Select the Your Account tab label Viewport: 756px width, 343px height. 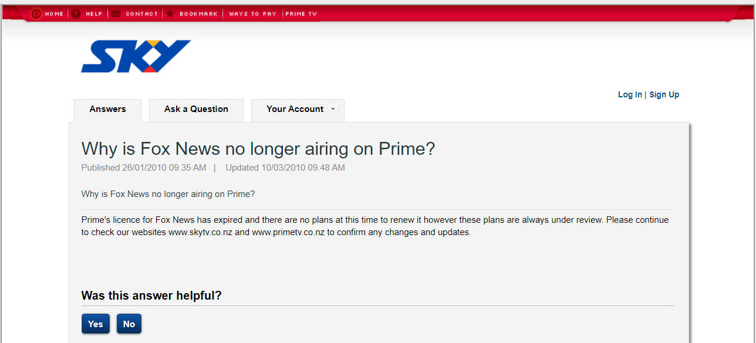pos(295,109)
